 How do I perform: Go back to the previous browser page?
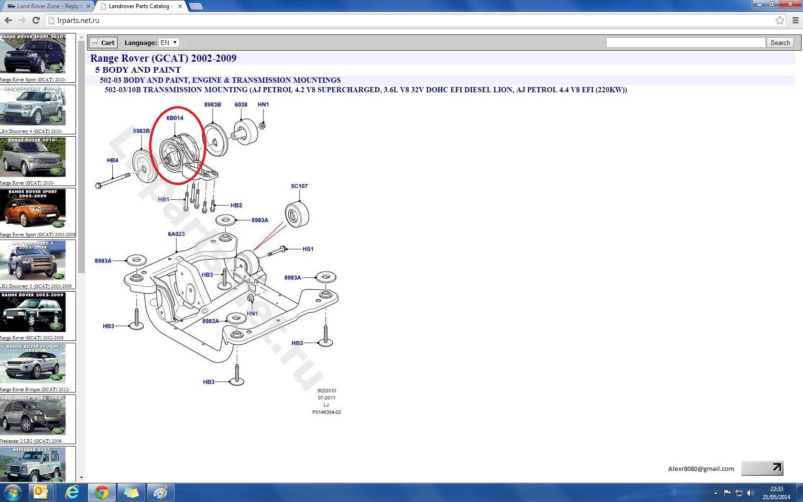tap(8, 21)
